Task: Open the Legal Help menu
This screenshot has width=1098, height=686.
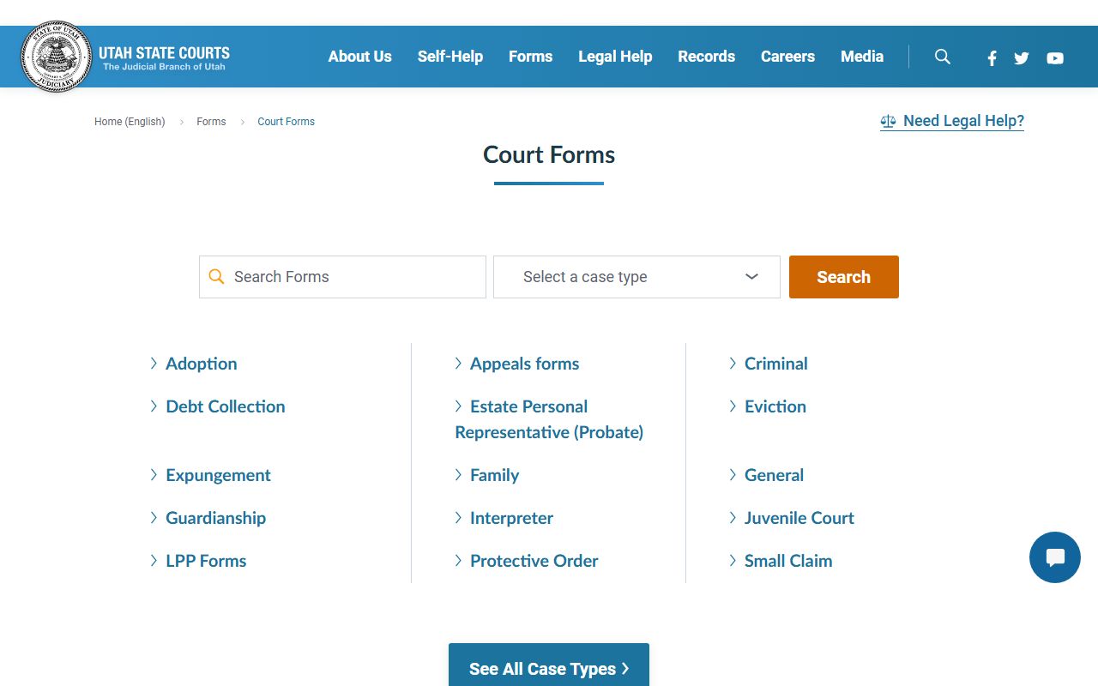Action: [x=615, y=57]
